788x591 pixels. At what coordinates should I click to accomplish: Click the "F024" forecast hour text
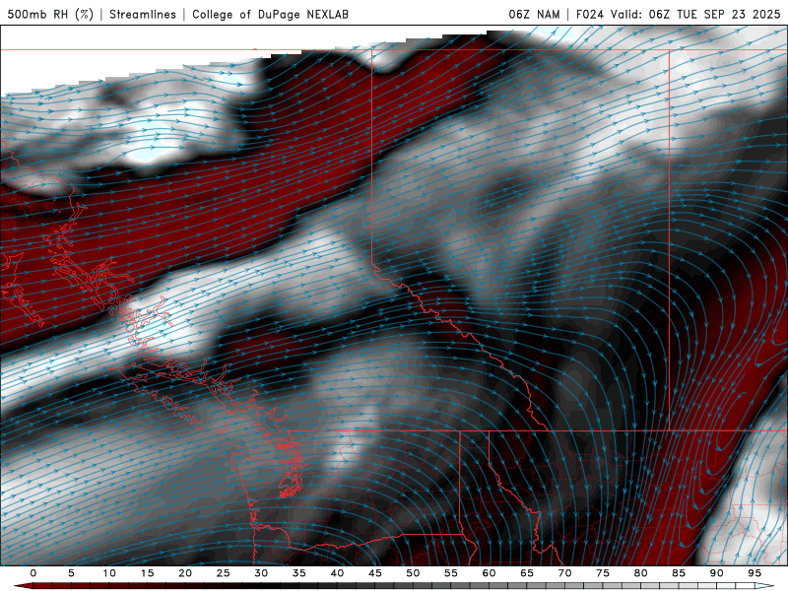590,15
